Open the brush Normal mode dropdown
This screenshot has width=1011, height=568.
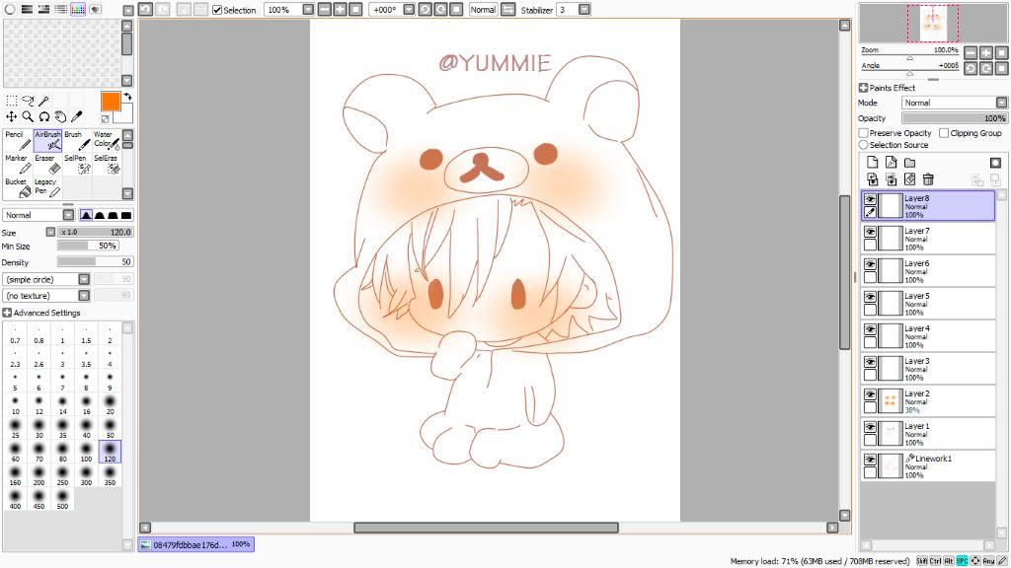click(68, 215)
